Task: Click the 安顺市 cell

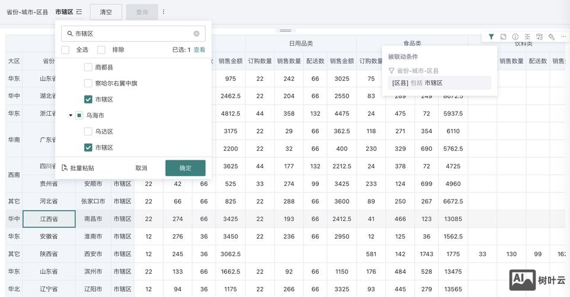Action: click(93, 184)
